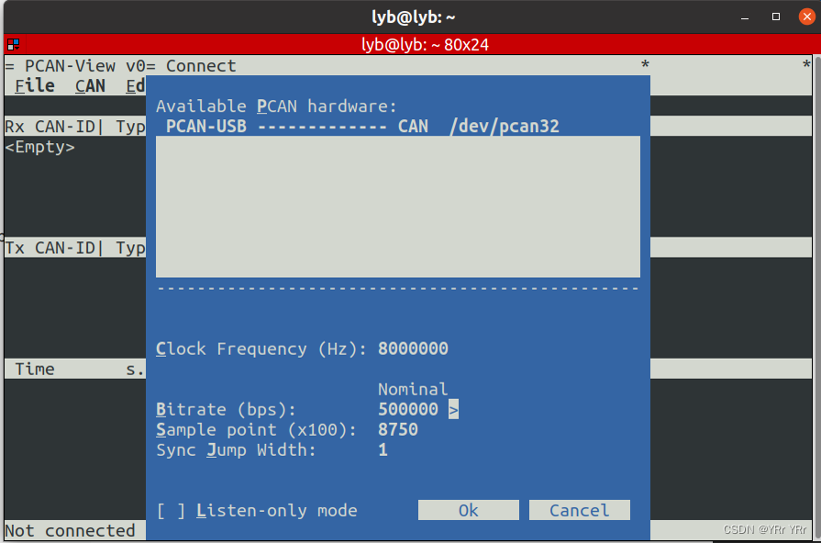Click the Time column header
The height and width of the screenshot is (543, 821).
click(x=35, y=369)
